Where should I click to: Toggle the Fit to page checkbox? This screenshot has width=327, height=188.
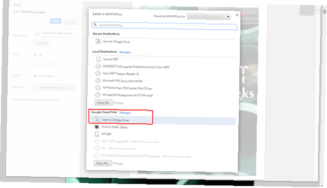[x=35, y=76]
